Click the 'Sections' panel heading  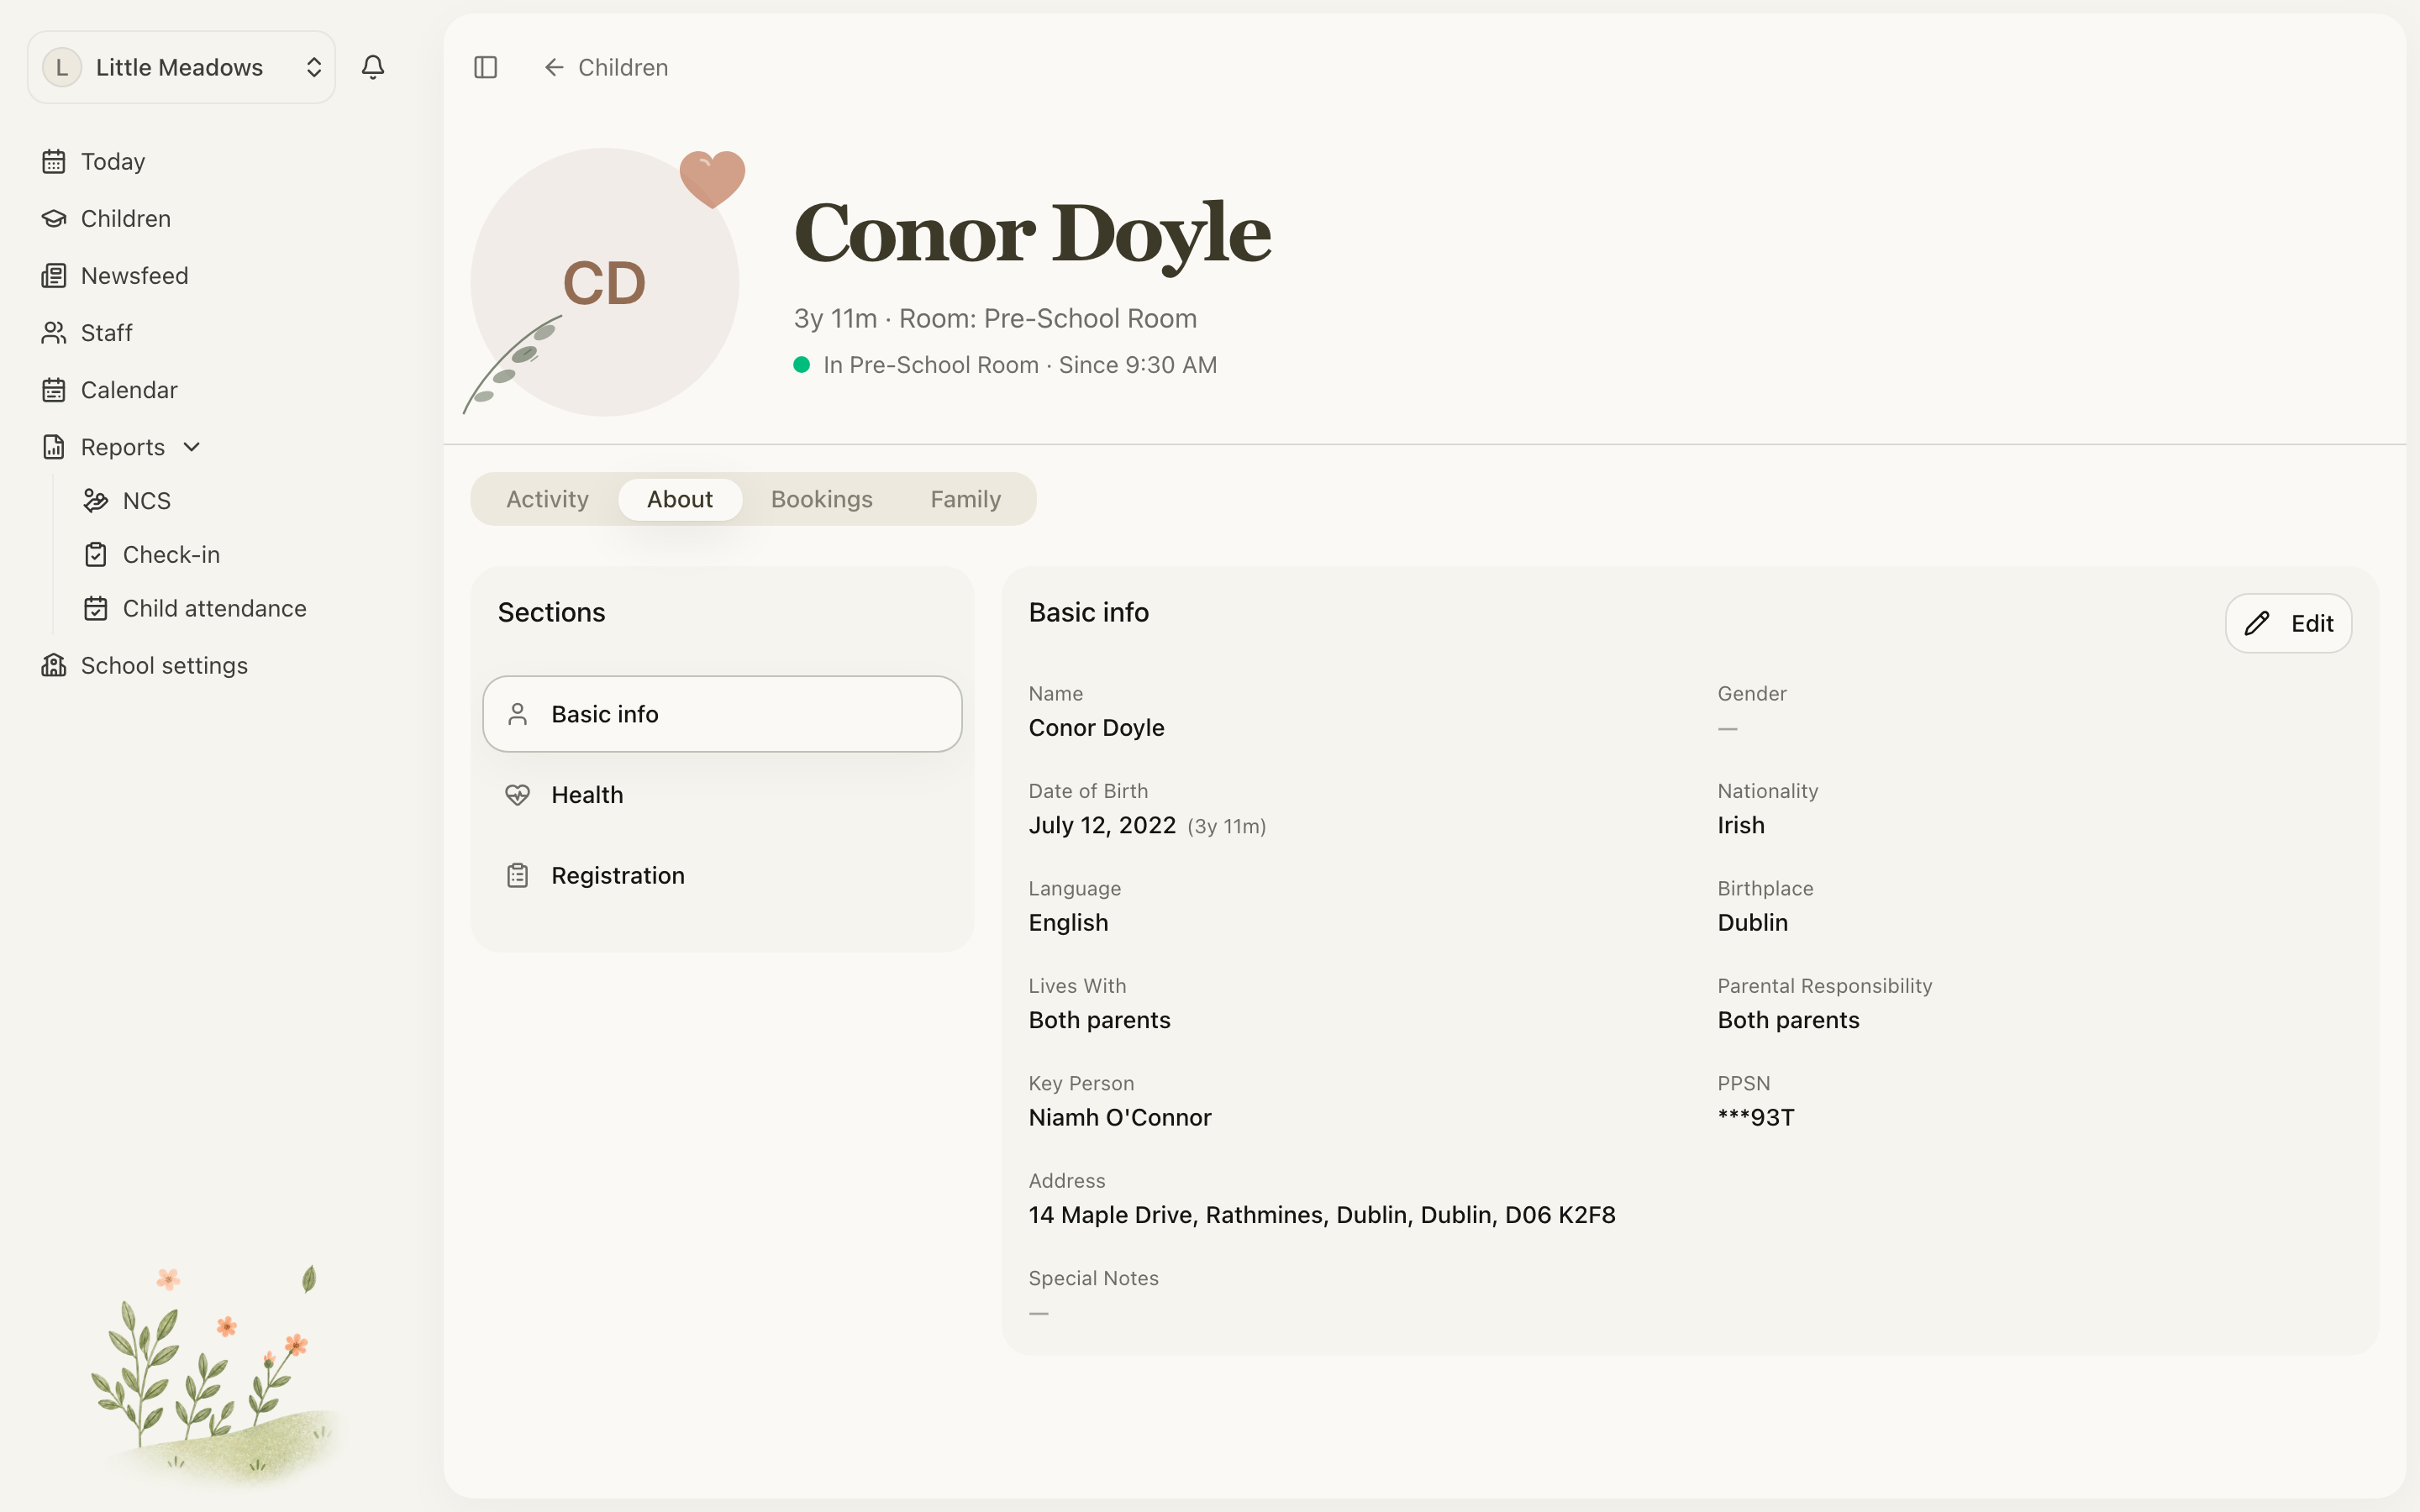[x=551, y=612]
